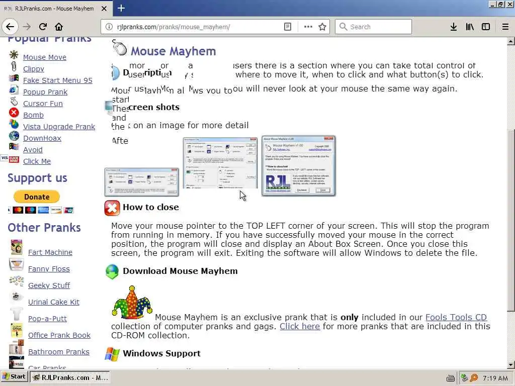
Task: Toggle the browser sidebar
Action: pos(486,27)
